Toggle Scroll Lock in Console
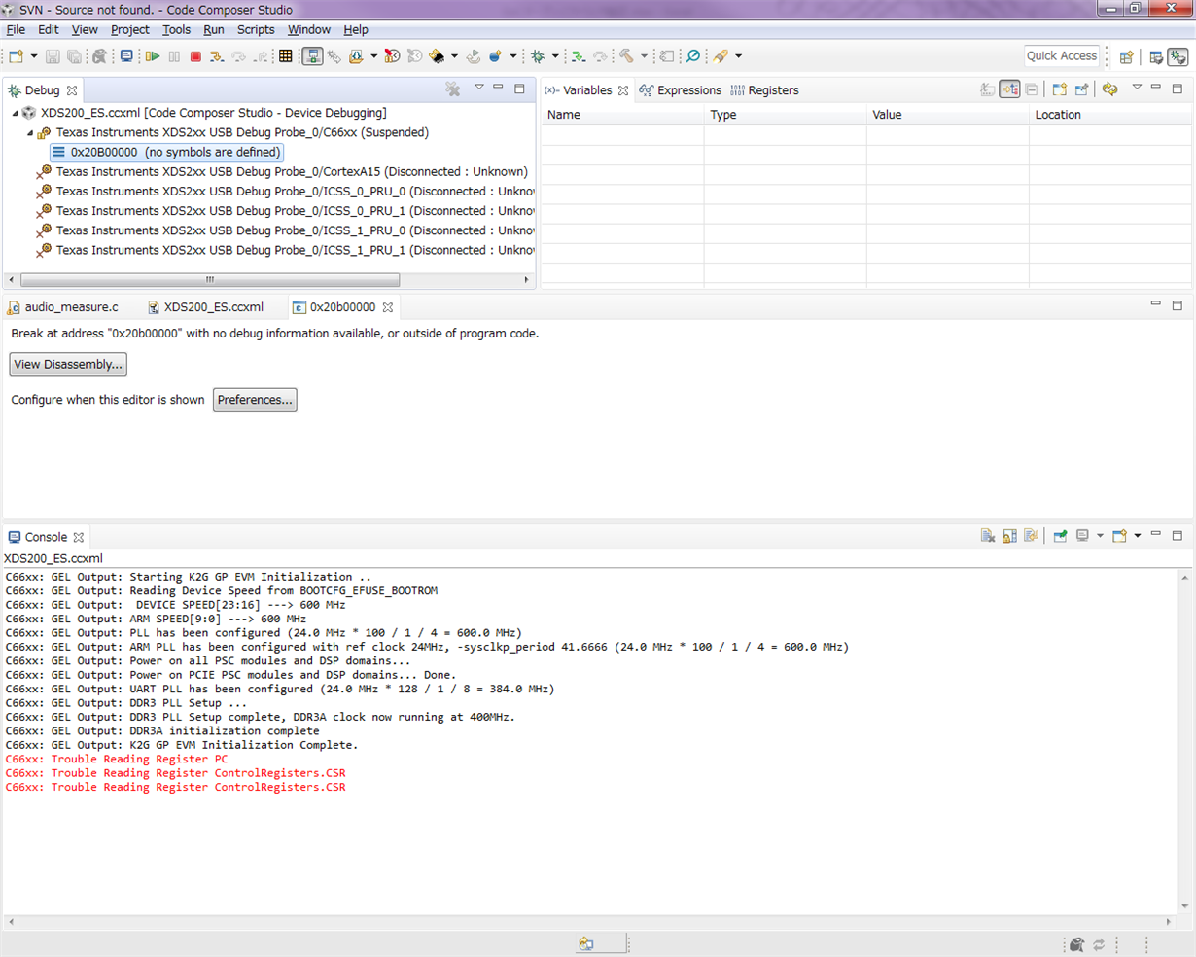The width and height of the screenshot is (1196, 957). coord(1009,536)
